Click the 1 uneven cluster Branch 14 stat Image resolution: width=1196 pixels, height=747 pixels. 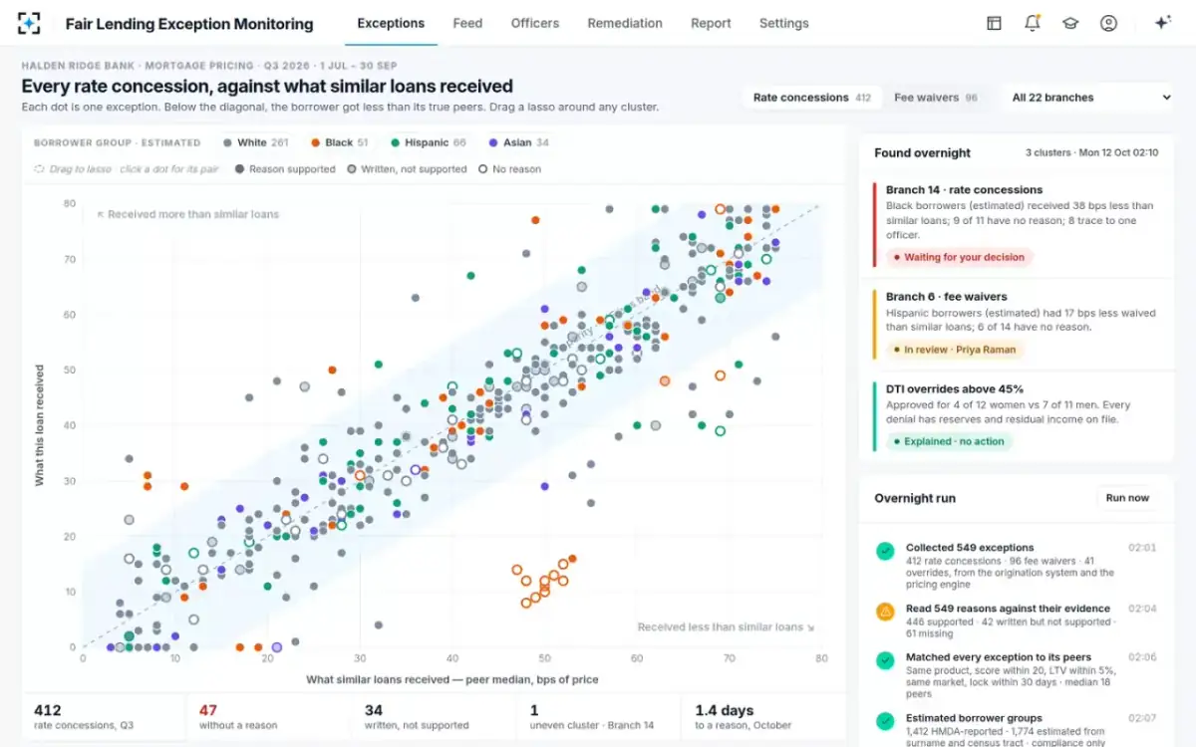tap(600, 717)
